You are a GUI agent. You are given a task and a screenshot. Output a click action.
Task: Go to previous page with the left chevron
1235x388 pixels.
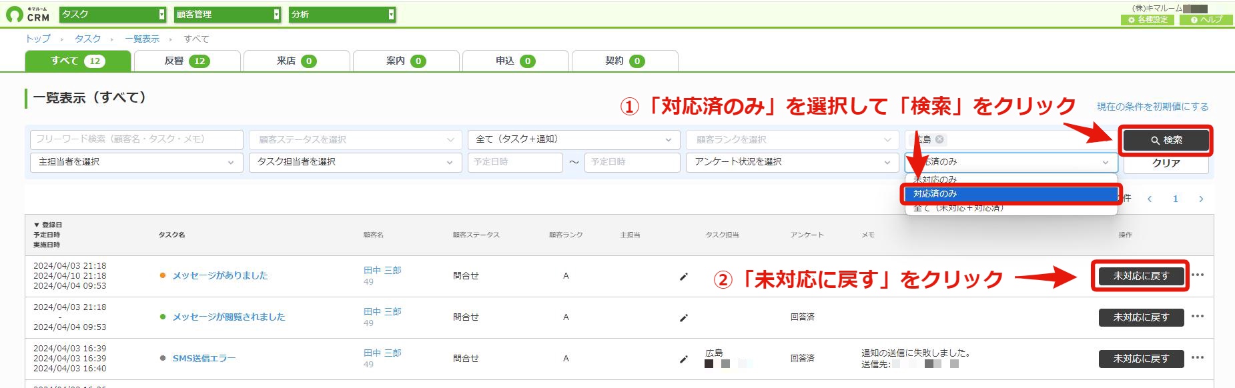pos(1150,199)
